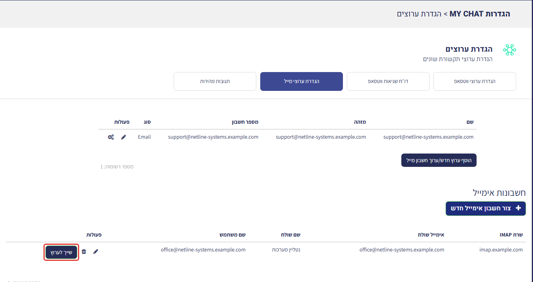The width and height of the screenshot is (533, 282).
Task: Click the gears settings icon for support channel
Action: point(111,137)
